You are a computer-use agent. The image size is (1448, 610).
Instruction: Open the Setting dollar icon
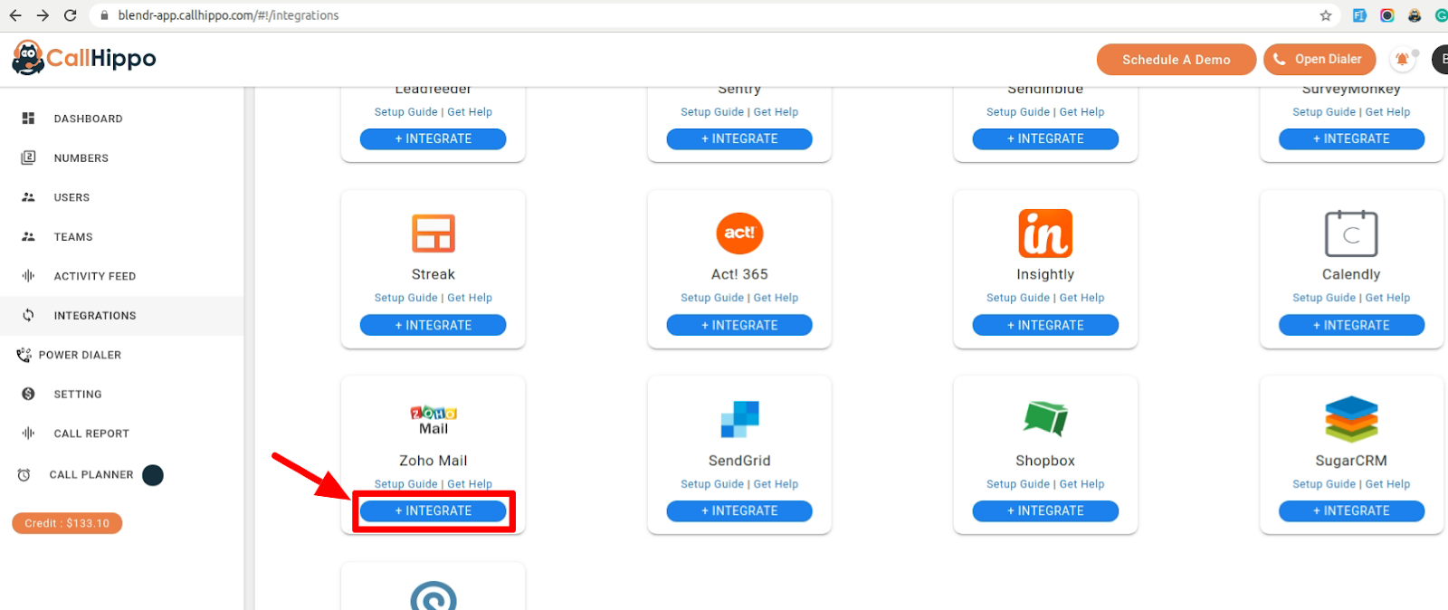(x=28, y=394)
